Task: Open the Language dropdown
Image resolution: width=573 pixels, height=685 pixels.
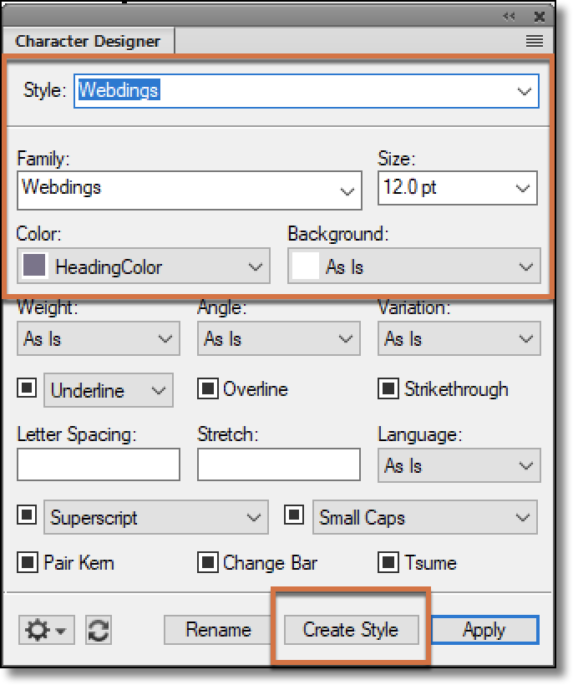Action: click(x=459, y=465)
